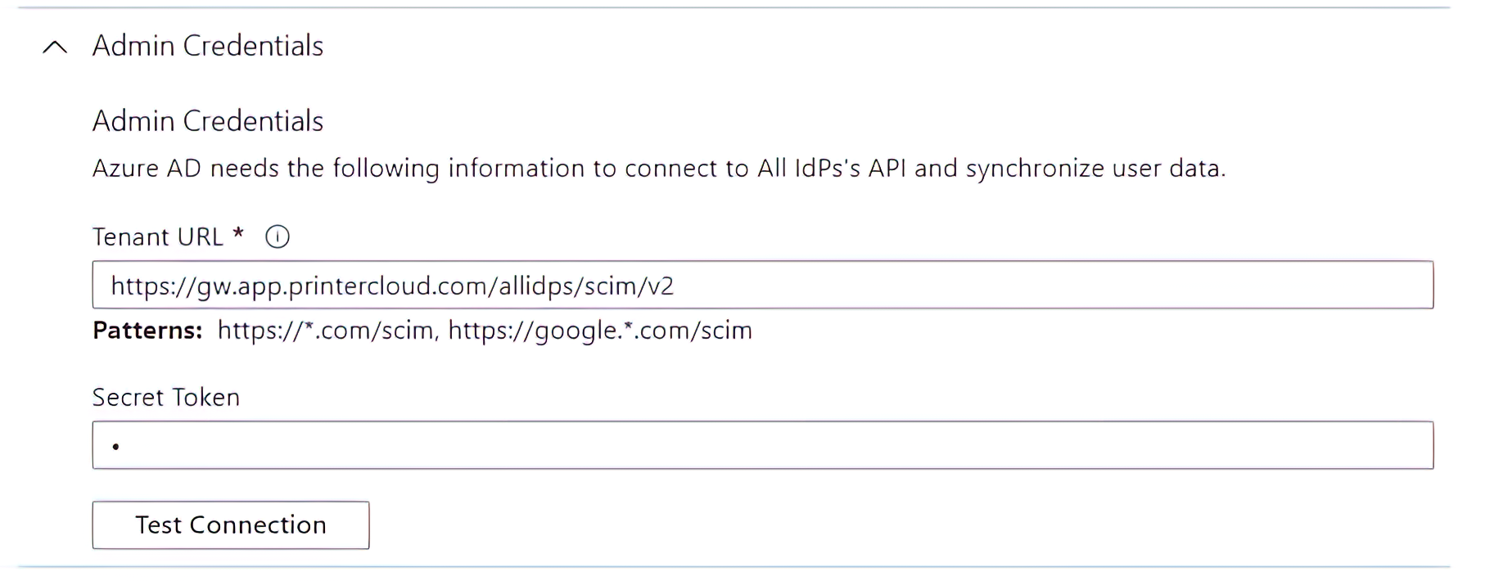Click the Tenant URL info icon
This screenshot has height=581, width=1490.
click(x=278, y=237)
